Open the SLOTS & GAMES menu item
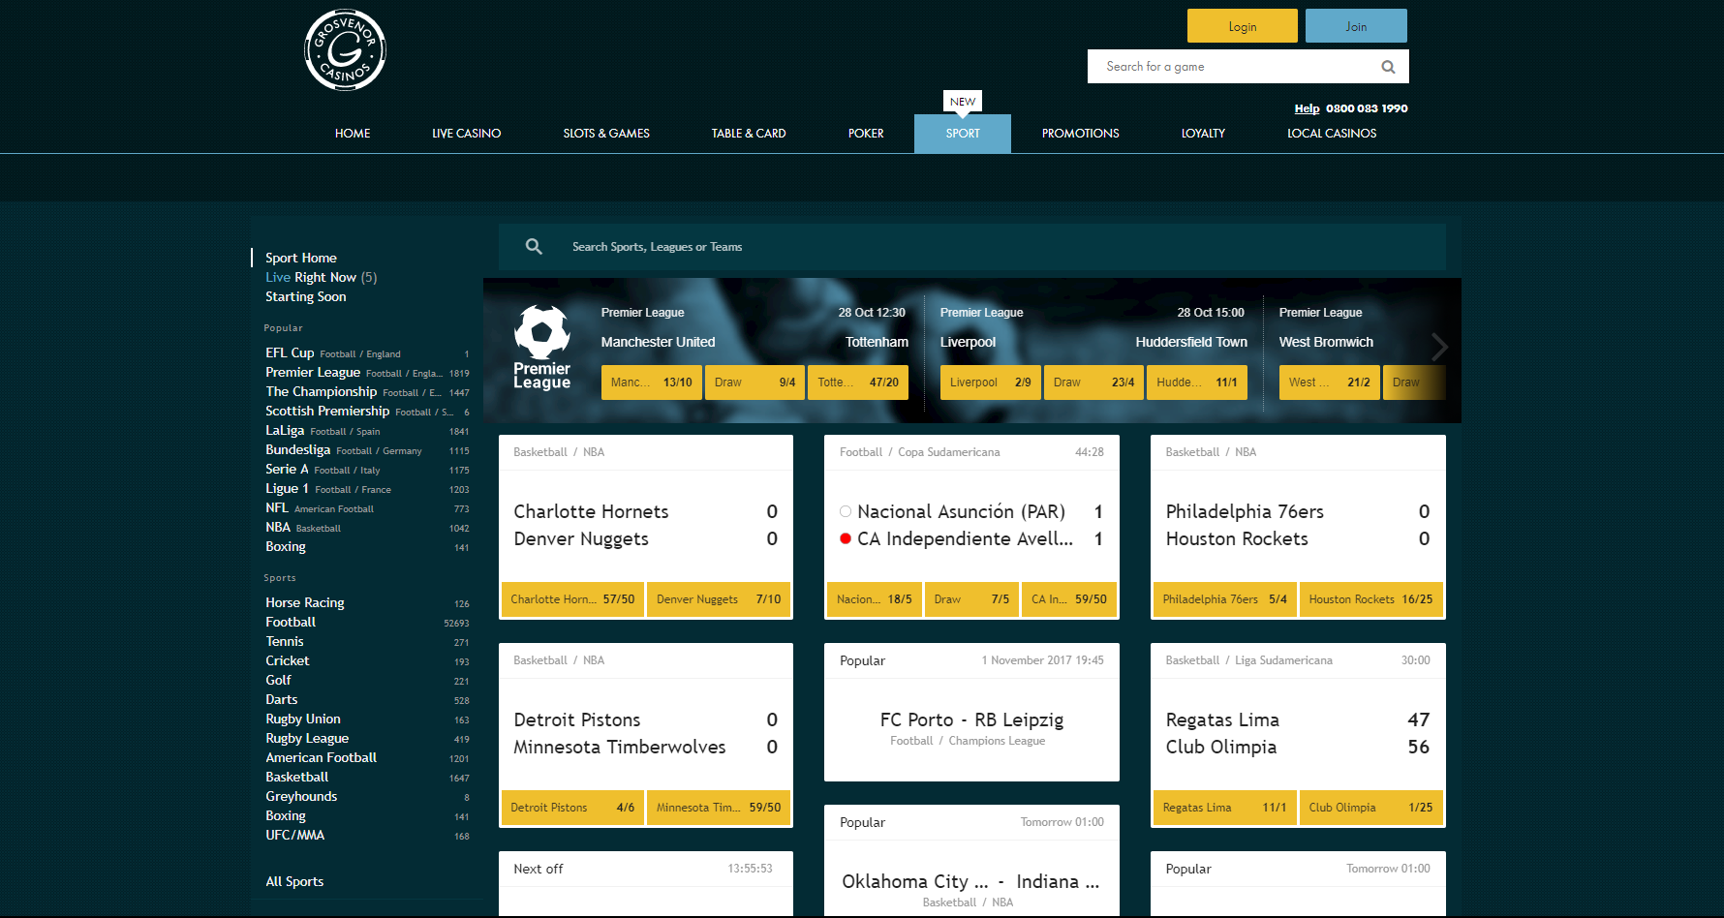Screen dimensions: 1724x918 [606, 134]
